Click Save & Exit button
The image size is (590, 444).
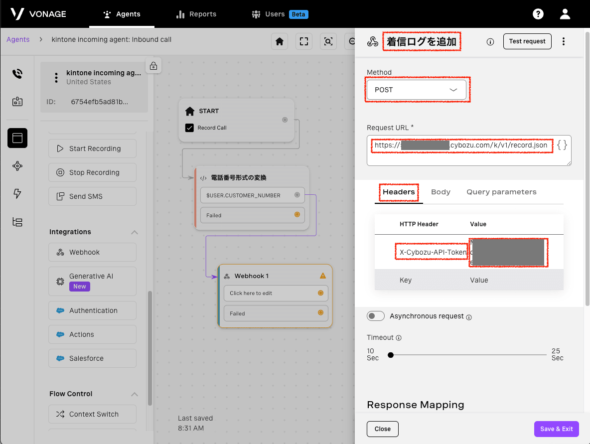[x=556, y=429]
